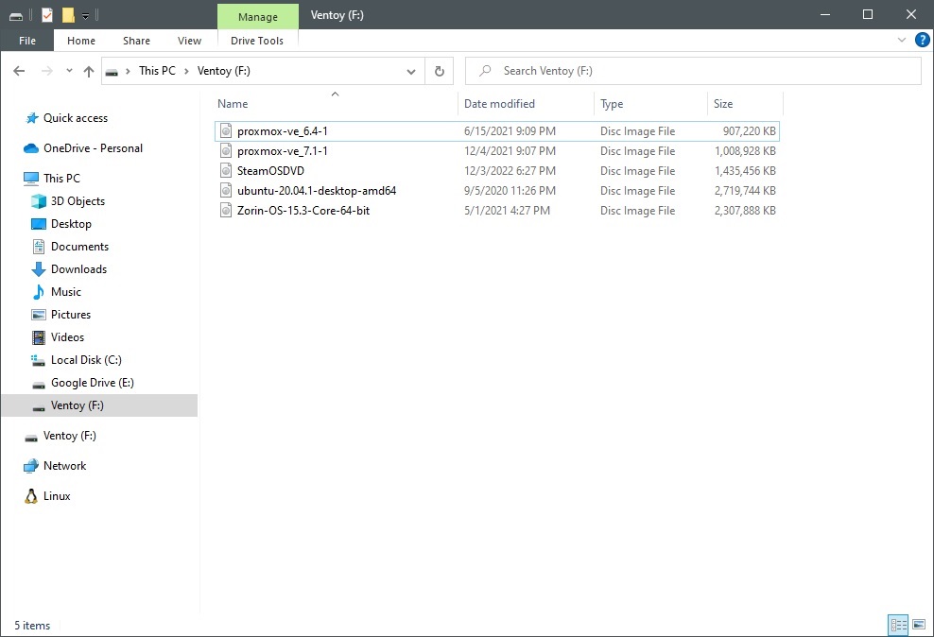
Task: Click the OneDrive cloud icon in sidebar
Action: point(31,148)
